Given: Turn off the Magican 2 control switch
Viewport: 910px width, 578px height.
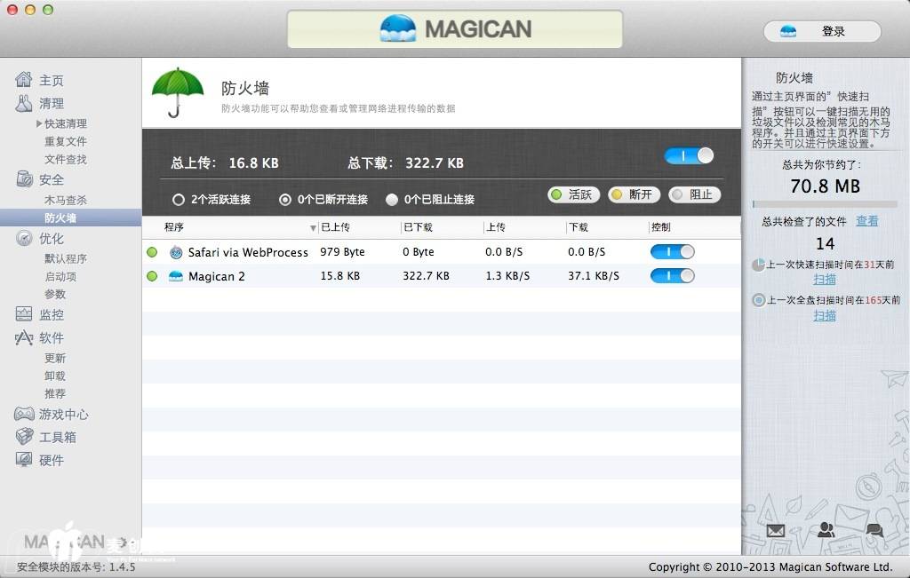Looking at the screenshot, I should [672, 276].
